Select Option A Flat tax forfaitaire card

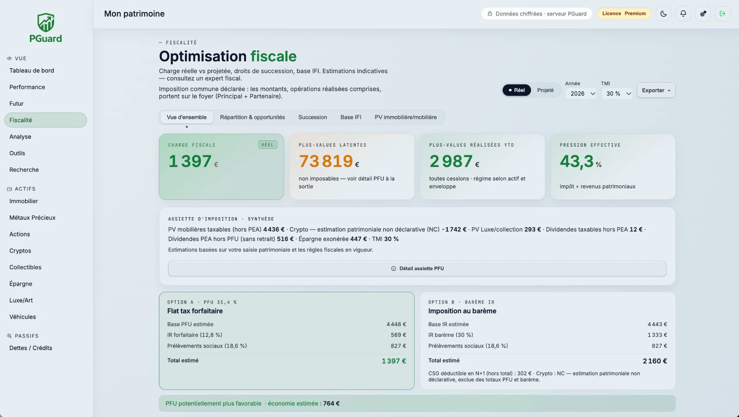pos(286,340)
